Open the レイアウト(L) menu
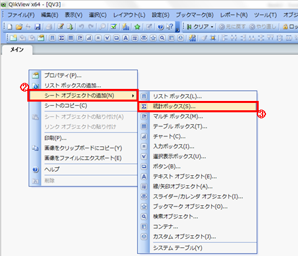This screenshot has height=256, width=298. click(129, 15)
